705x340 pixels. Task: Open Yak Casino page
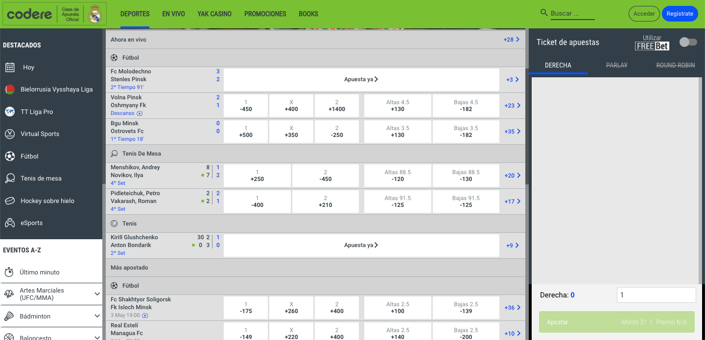click(x=214, y=14)
